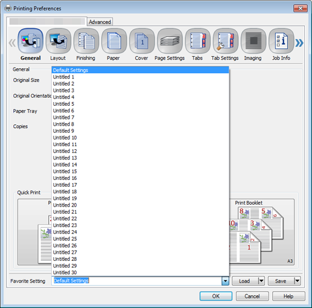Click the Cancel button
Viewport: 312px width, 308px height.
252,296
